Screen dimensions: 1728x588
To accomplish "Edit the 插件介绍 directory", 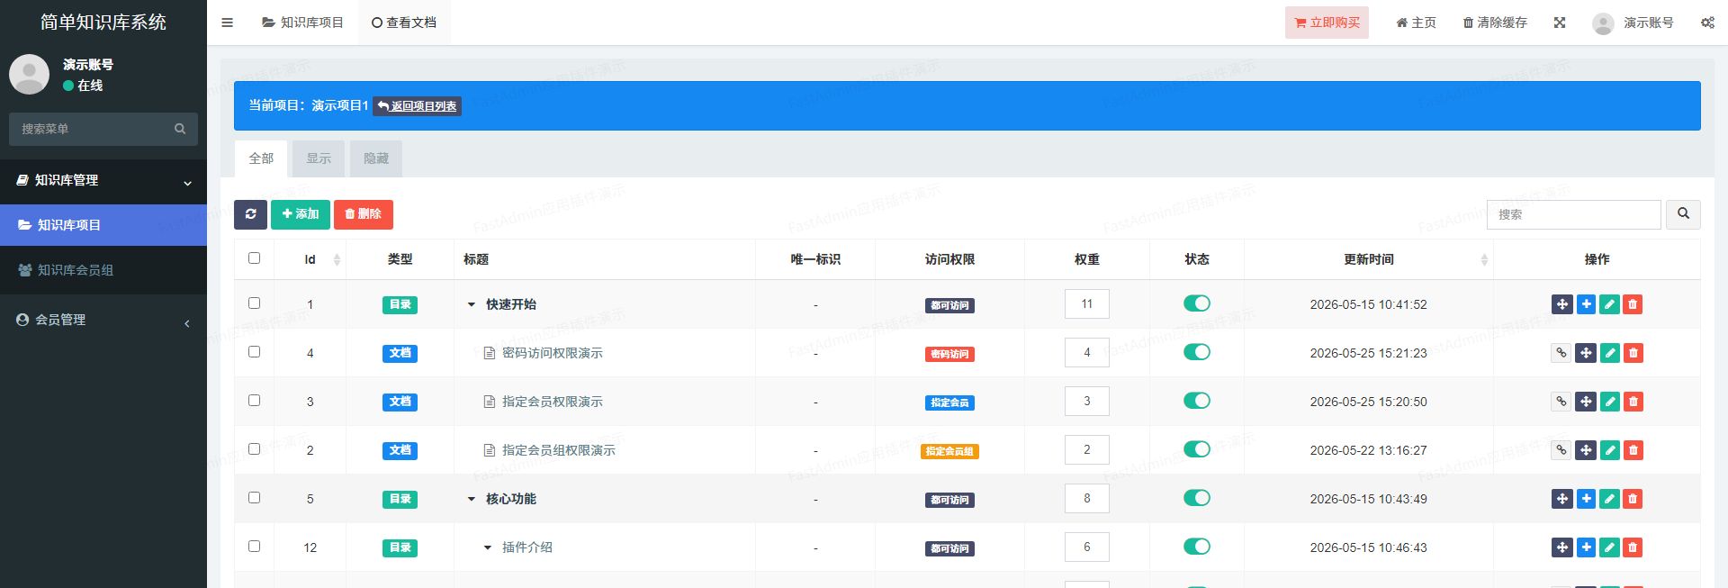I will 1609,547.
